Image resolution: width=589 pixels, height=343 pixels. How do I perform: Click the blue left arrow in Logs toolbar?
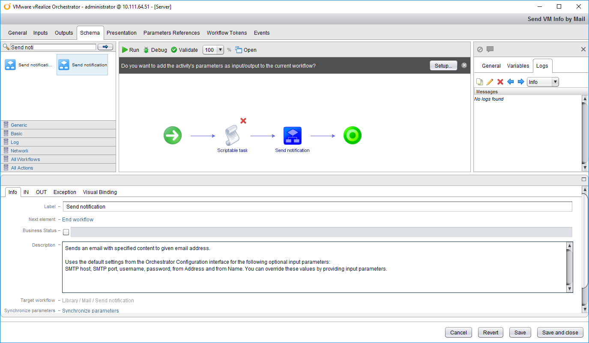(x=510, y=82)
